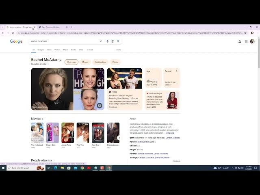
Task: Select the Videos chip under Rachel McAdams
Action: (115, 62)
